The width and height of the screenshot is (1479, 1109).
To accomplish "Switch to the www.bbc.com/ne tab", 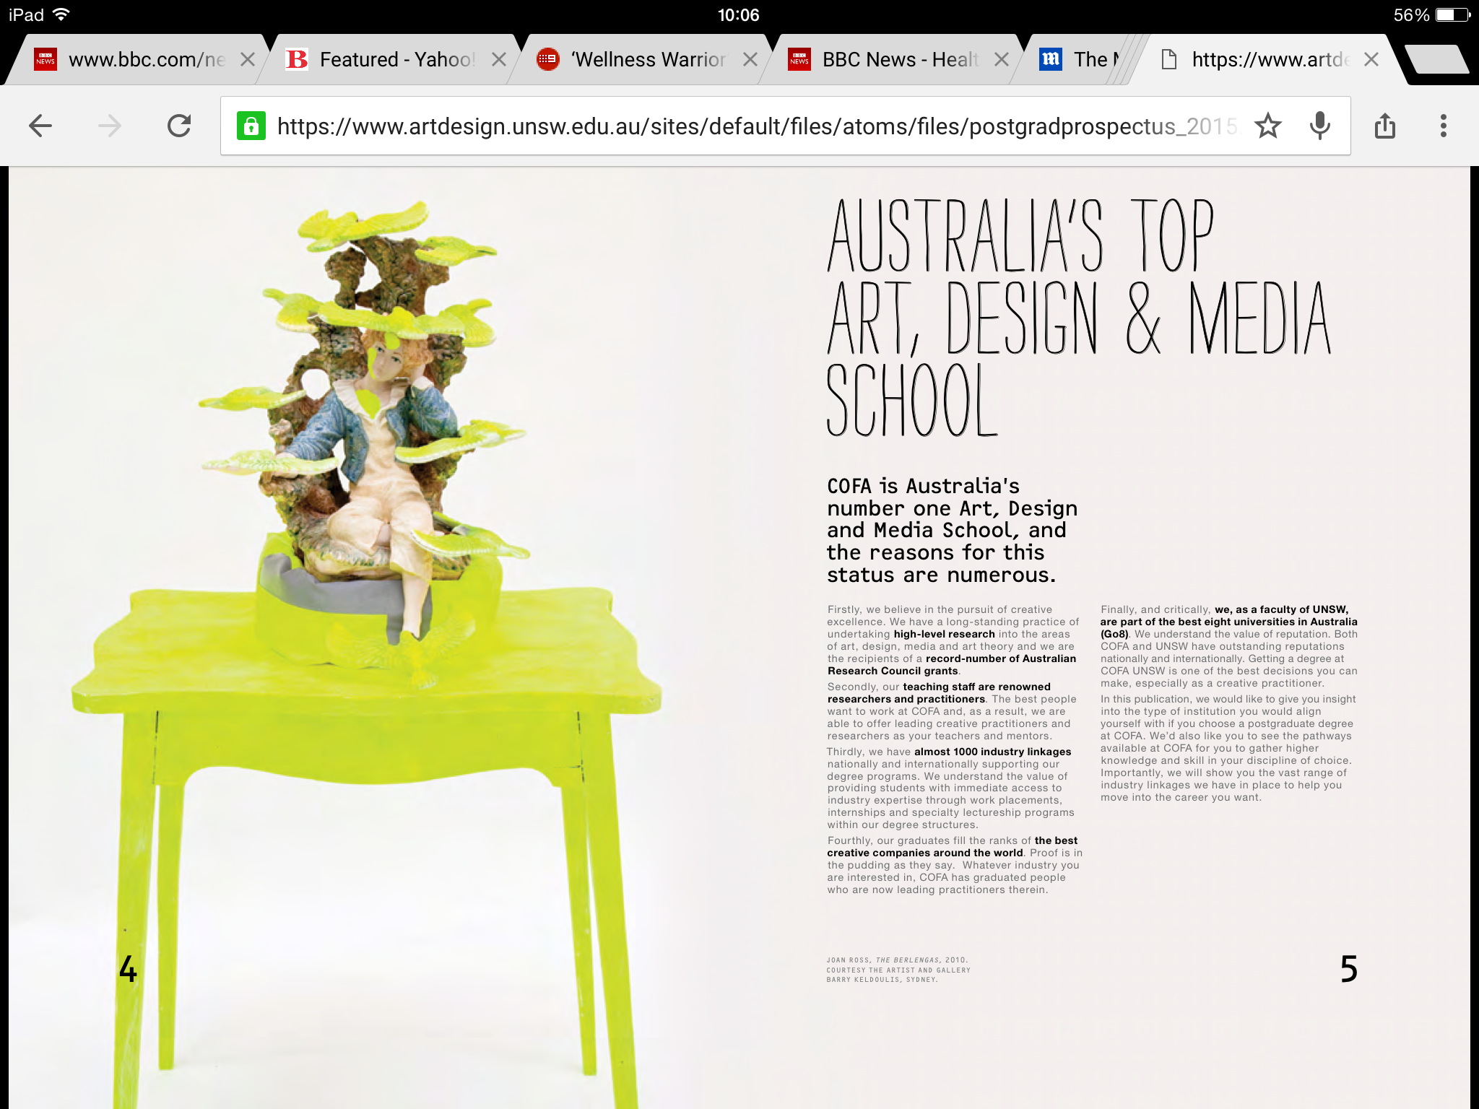I will pyautogui.click(x=144, y=60).
